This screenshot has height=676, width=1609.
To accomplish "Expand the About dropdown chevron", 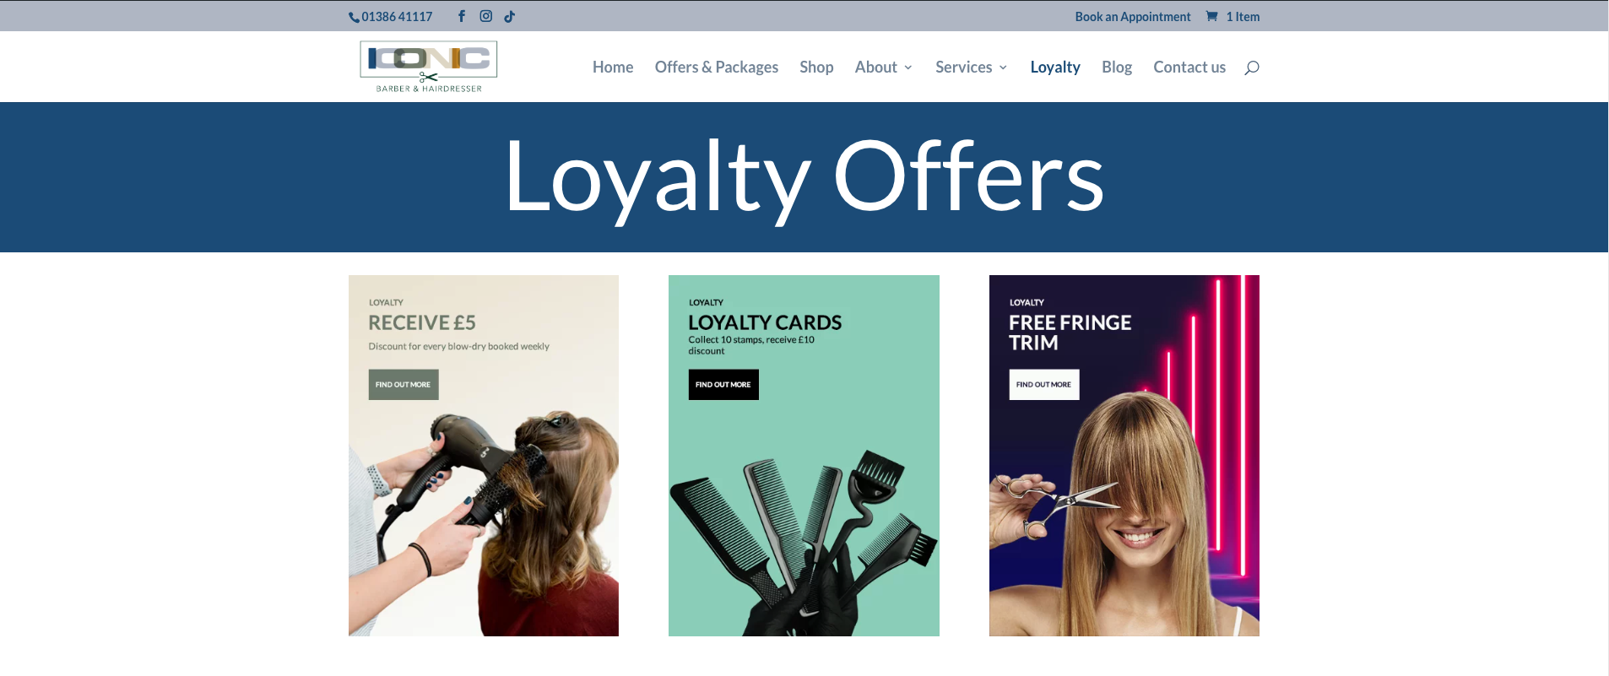I will (x=908, y=68).
